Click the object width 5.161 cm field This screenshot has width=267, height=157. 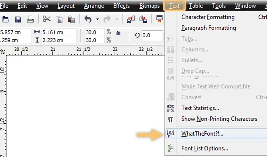coord(59,32)
